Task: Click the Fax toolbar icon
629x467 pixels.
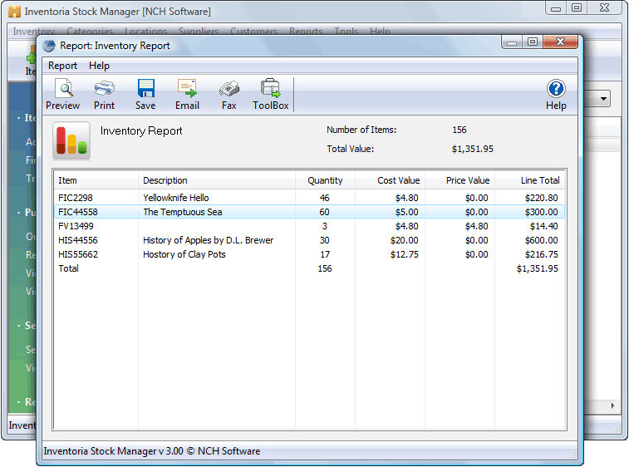Action: [229, 94]
